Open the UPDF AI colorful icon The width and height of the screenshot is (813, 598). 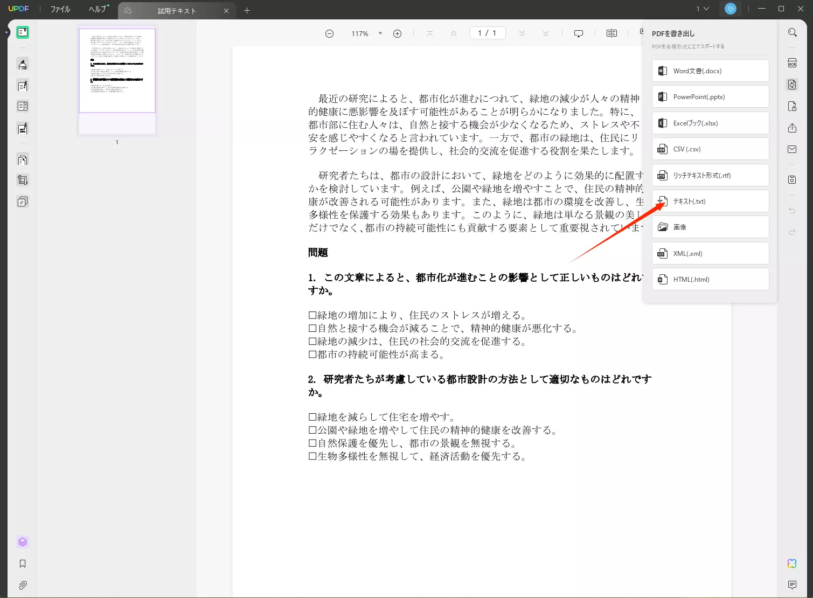coord(792,564)
